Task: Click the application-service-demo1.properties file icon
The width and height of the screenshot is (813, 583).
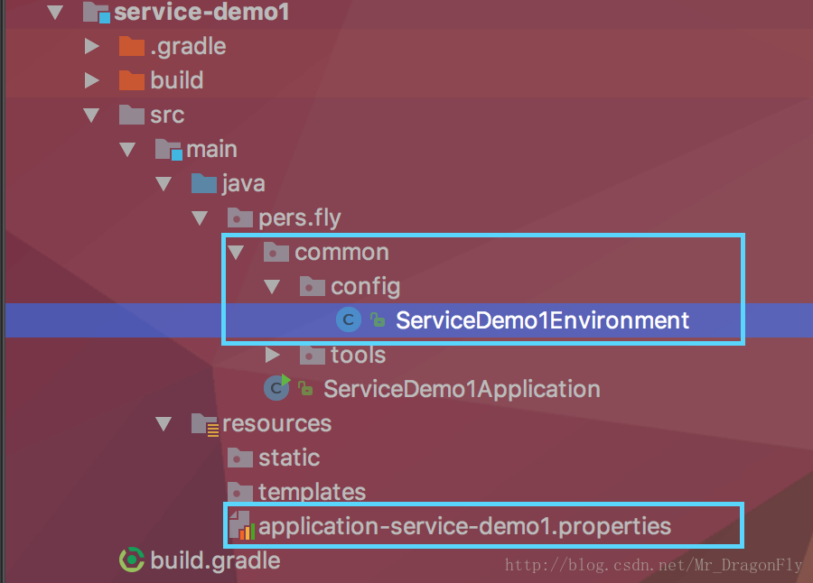Action: point(241,525)
